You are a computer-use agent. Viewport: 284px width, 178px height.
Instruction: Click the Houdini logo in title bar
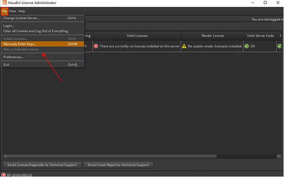[4, 3]
